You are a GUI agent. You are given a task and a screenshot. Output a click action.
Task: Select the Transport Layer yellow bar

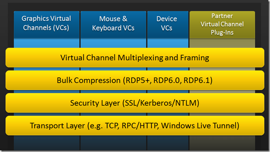[135, 125]
